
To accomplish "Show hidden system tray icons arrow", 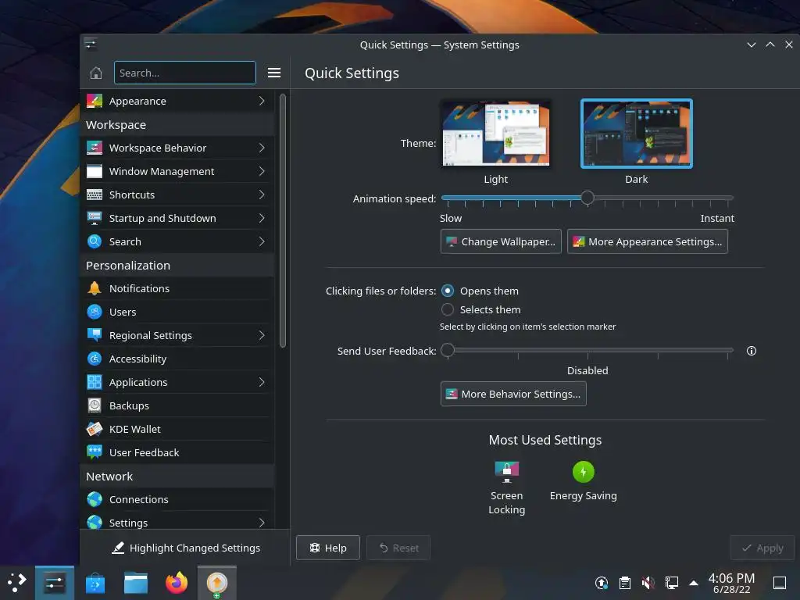I will (x=694, y=583).
